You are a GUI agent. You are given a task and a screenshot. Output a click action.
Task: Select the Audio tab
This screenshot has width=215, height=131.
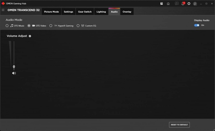tap(114, 12)
